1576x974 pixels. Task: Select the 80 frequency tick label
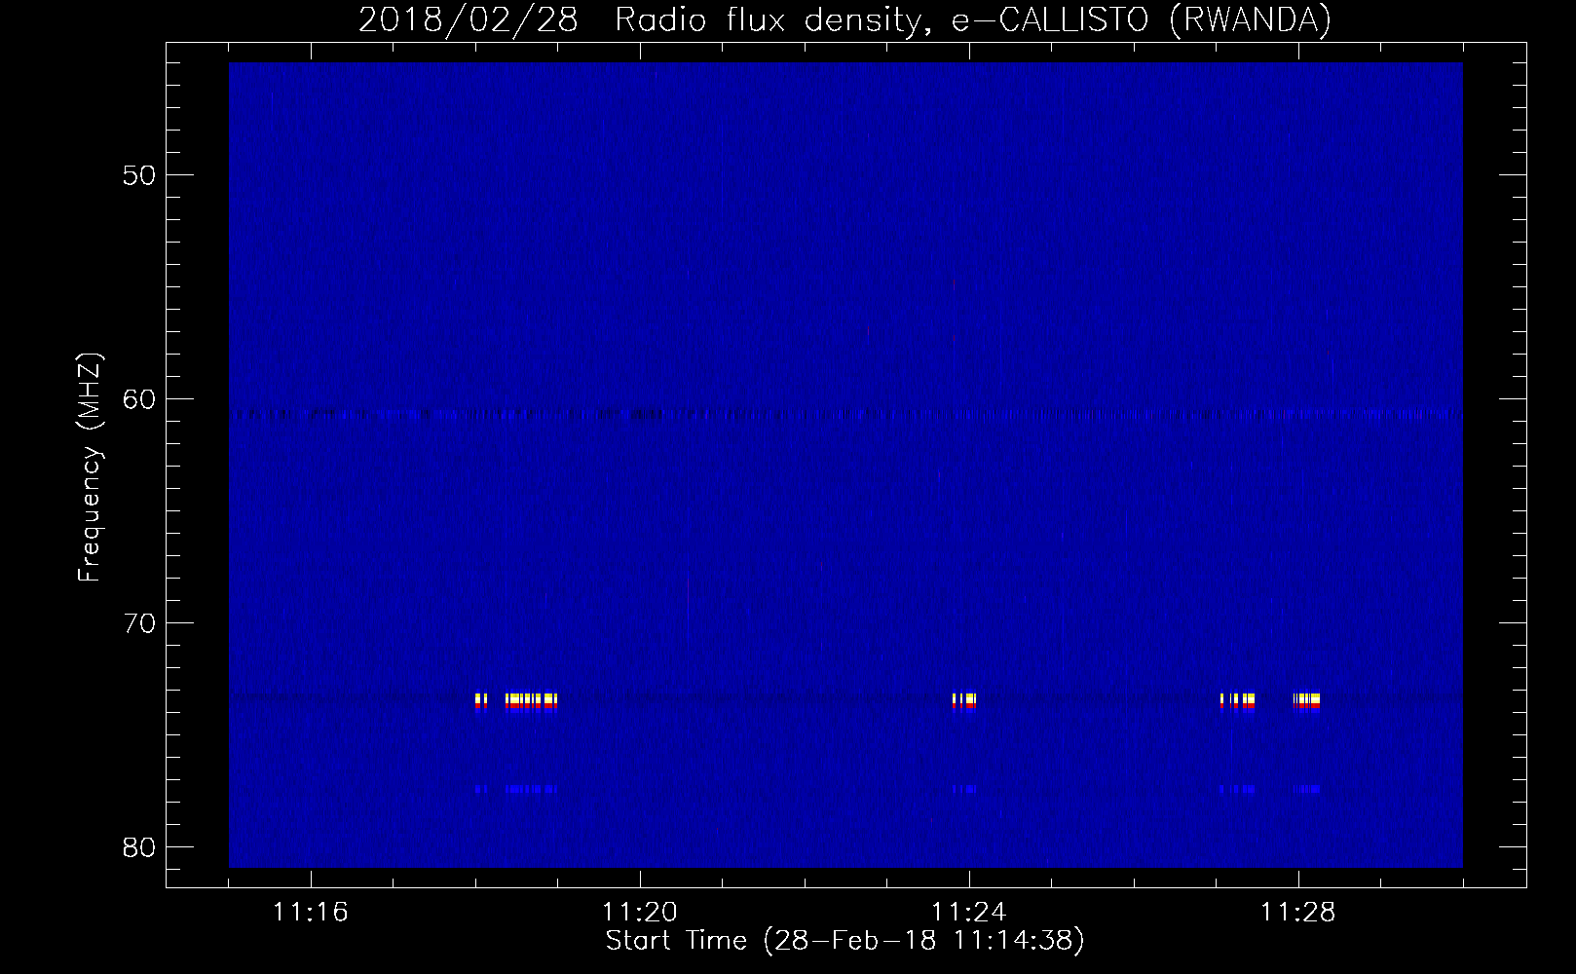(137, 847)
